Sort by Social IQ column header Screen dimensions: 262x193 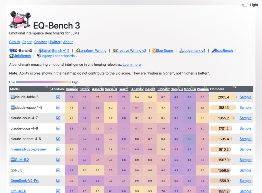(x=111, y=89)
